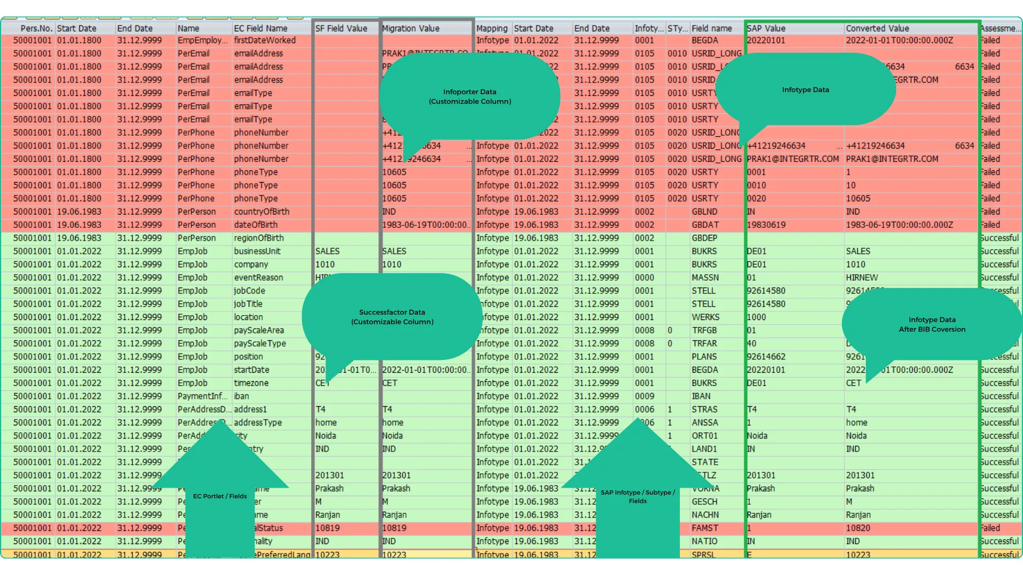Image resolution: width=1023 pixels, height=575 pixels.
Task: Select the LAND1 field name cell
Action: point(717,449)
